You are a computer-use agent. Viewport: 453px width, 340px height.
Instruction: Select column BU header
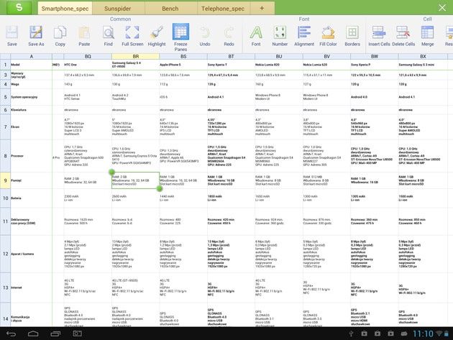pyautogui.click(x=279, y=56)
